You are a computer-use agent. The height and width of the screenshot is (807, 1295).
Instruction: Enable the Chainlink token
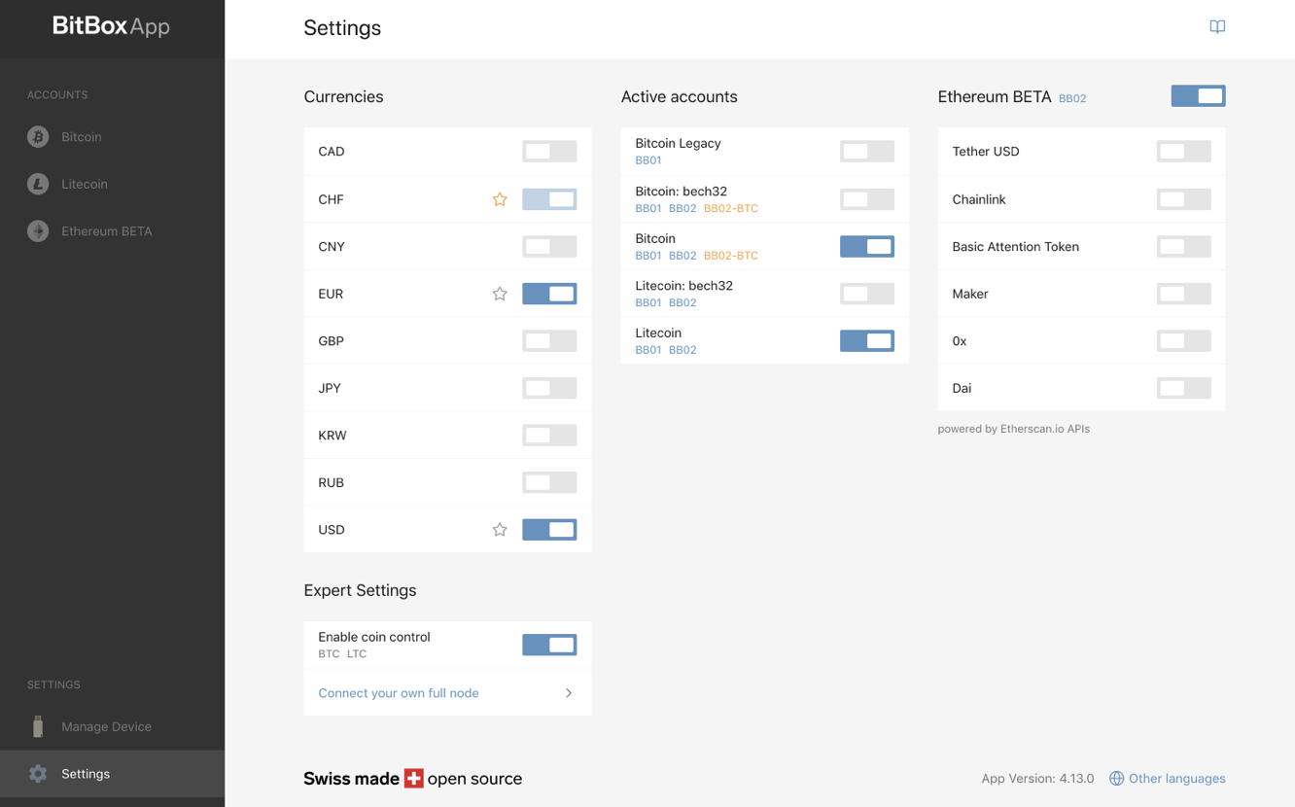(1184, 199)
